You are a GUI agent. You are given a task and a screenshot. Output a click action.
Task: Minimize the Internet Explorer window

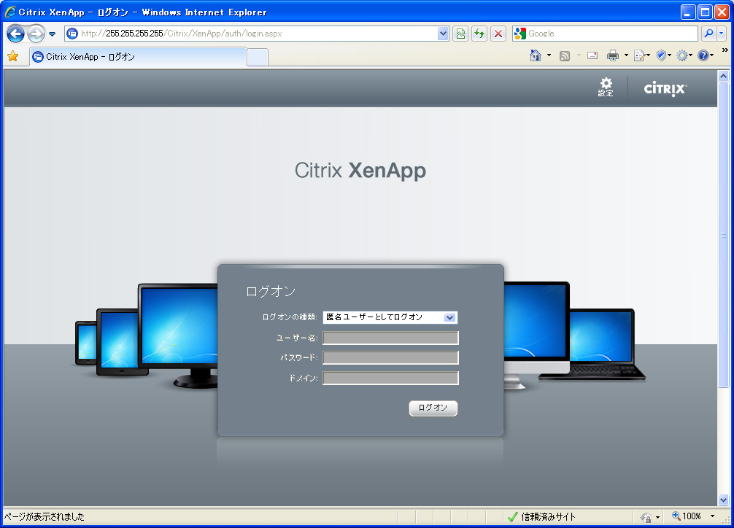[x=687, y=12]
